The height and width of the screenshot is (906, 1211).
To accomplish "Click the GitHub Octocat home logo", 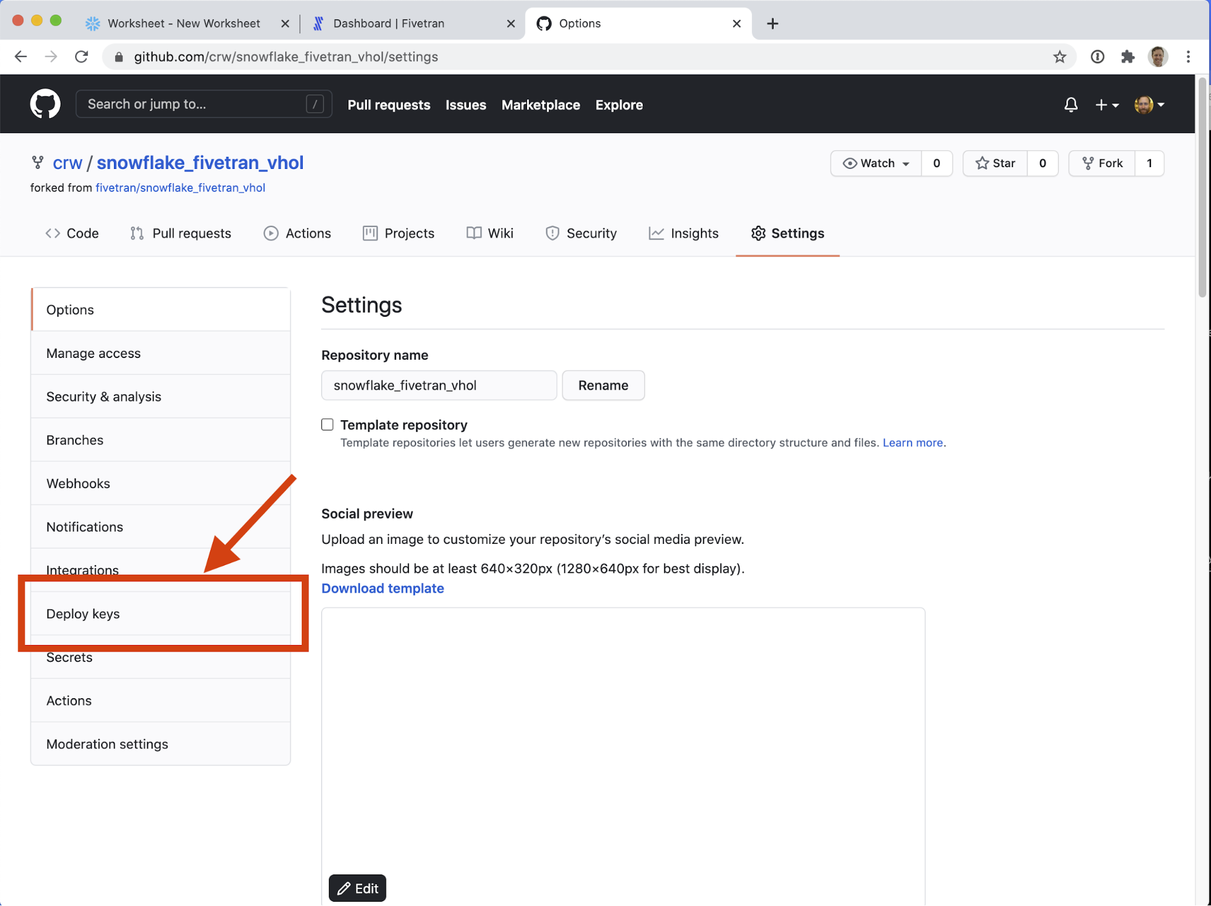I will 45,104.
